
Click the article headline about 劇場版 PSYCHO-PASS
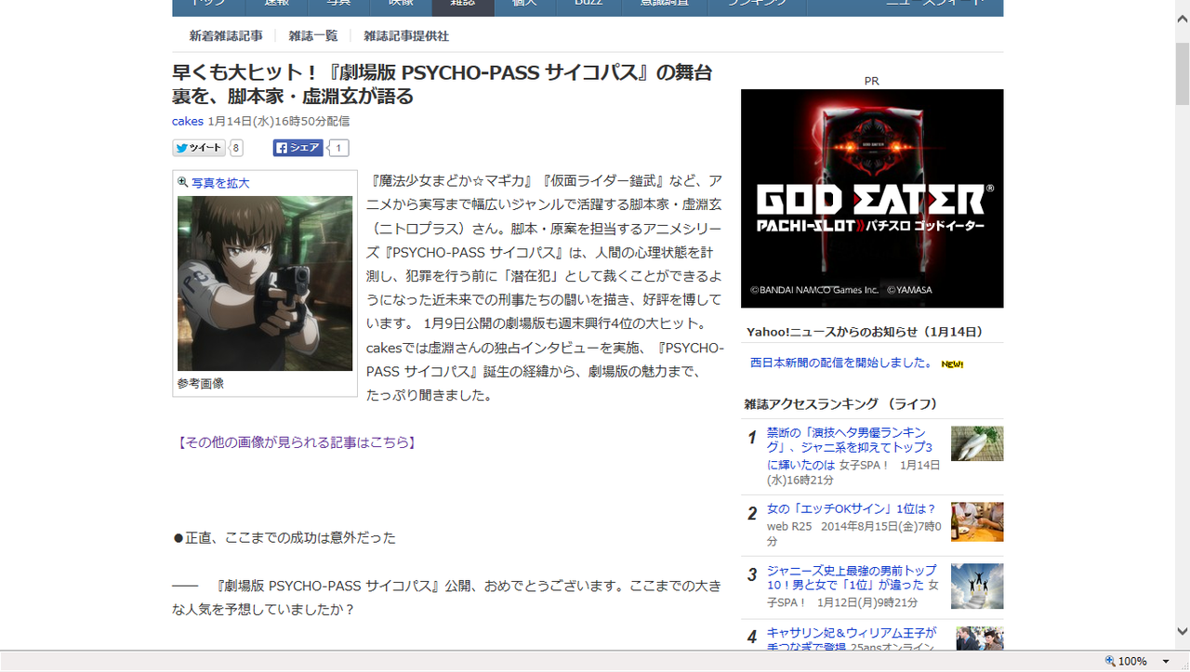pos(443,84)
